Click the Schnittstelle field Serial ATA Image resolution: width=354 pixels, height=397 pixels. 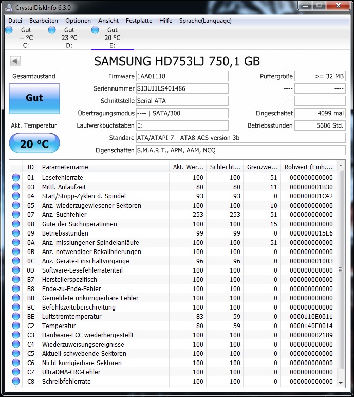(182, 101)
